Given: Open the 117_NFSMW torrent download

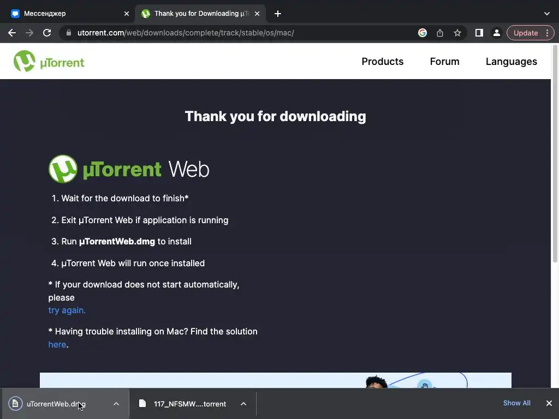Looking at the screenshot, I should coord(189,404).
